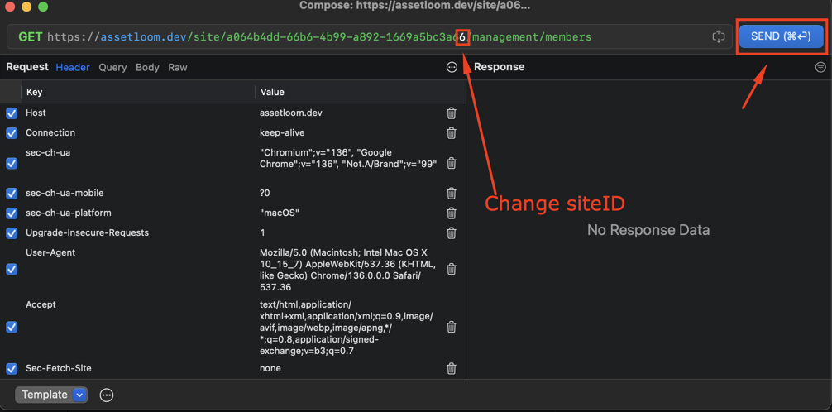Click the sec-ch-ua-platform key cell
The width and height of the screenshot is (832, 412).
[x=69, y=213]
